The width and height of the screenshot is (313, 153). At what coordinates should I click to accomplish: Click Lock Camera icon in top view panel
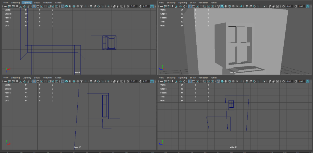[x=9, y=6]
